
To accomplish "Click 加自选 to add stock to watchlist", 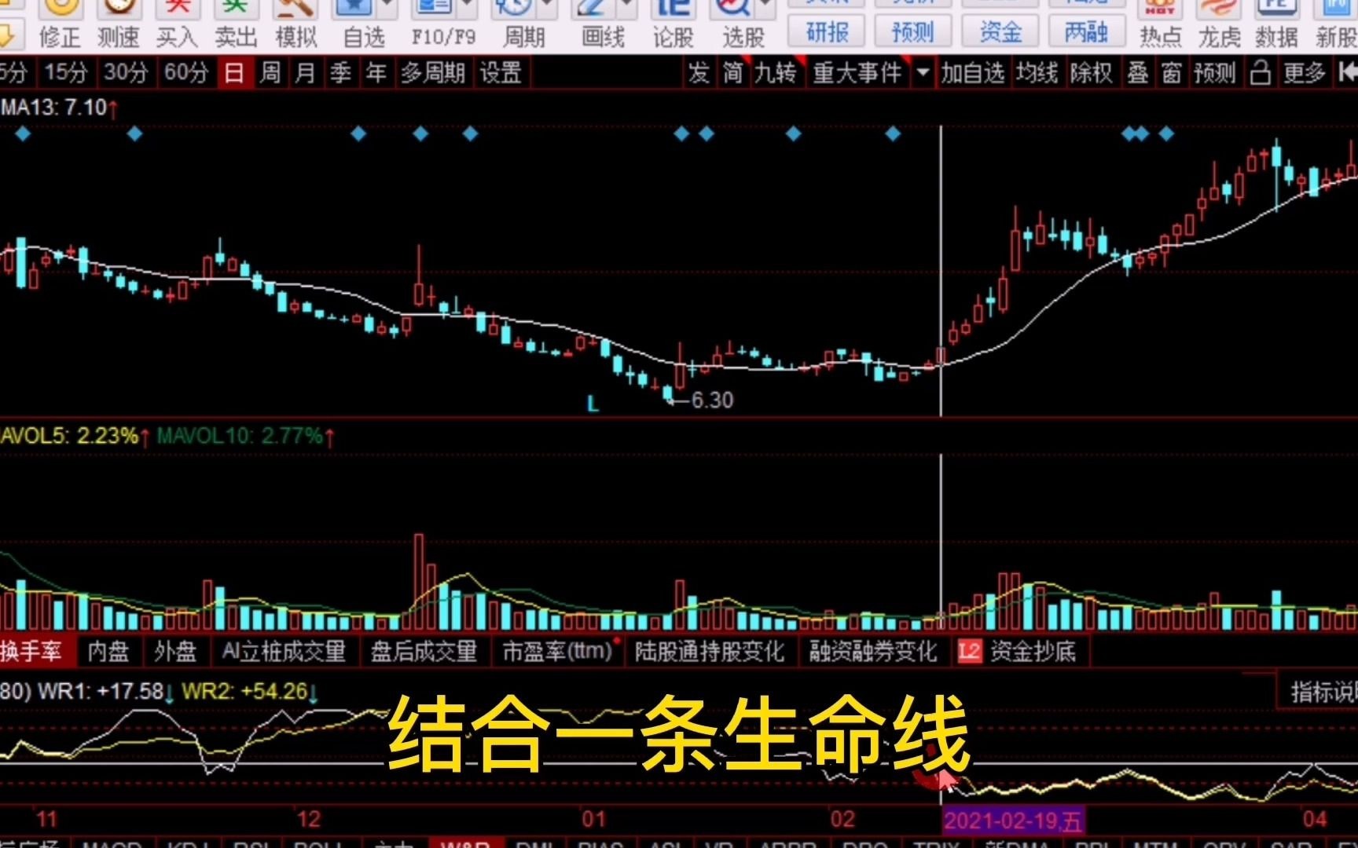I will click(x=973, y=73).
